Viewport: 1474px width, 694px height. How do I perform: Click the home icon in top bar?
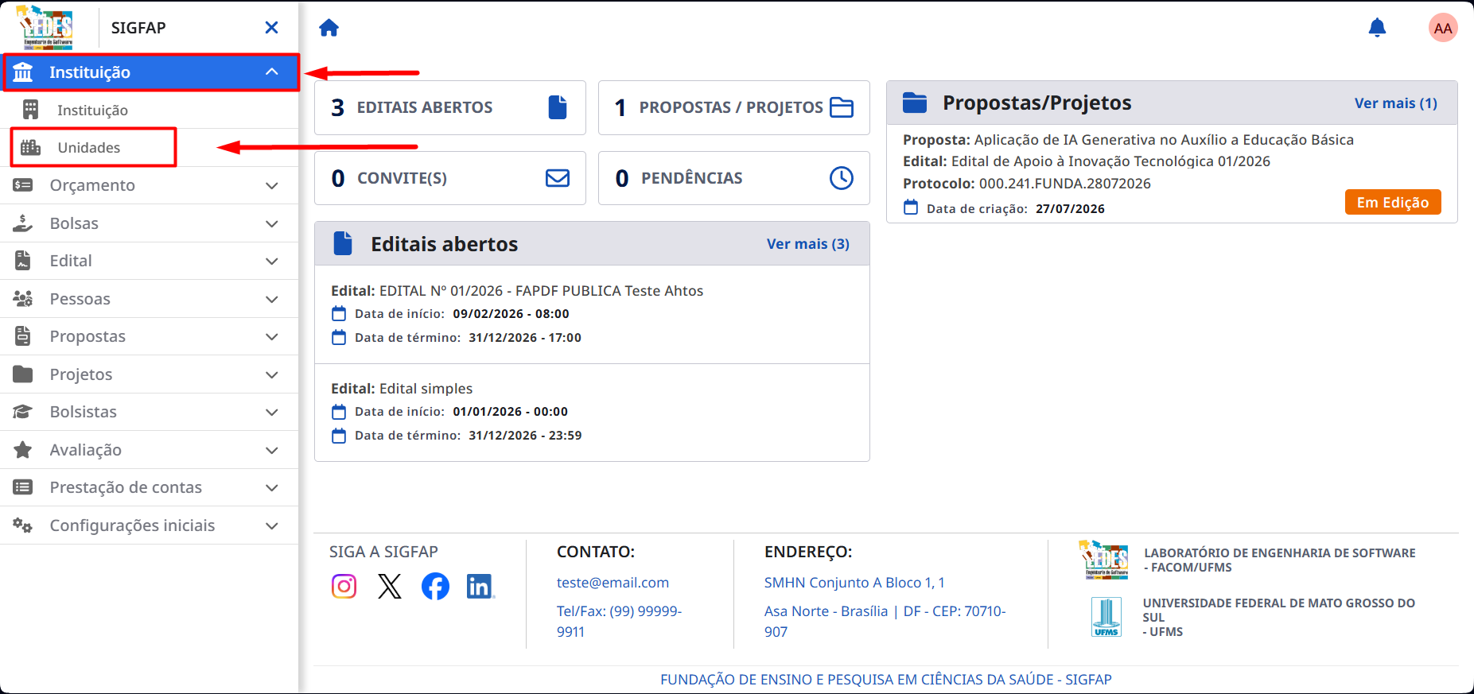coord(329,28)
